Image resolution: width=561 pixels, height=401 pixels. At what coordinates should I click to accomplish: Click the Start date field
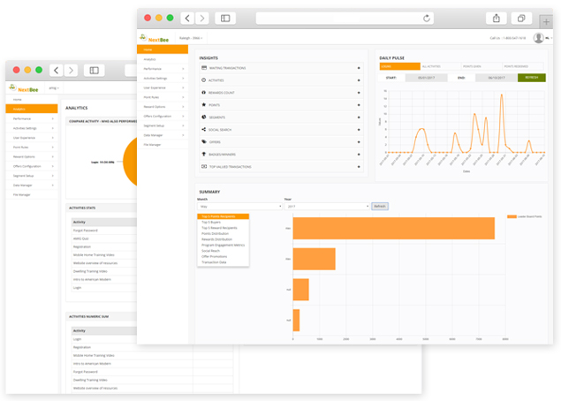point(426,78)
